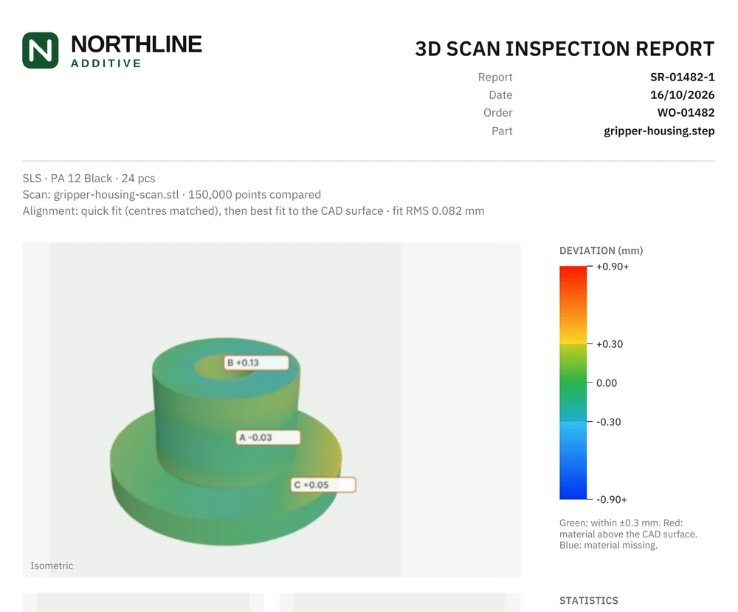Click the STATISTICS section heading
The height and width of the screenshot is (612, 738).
589,601
